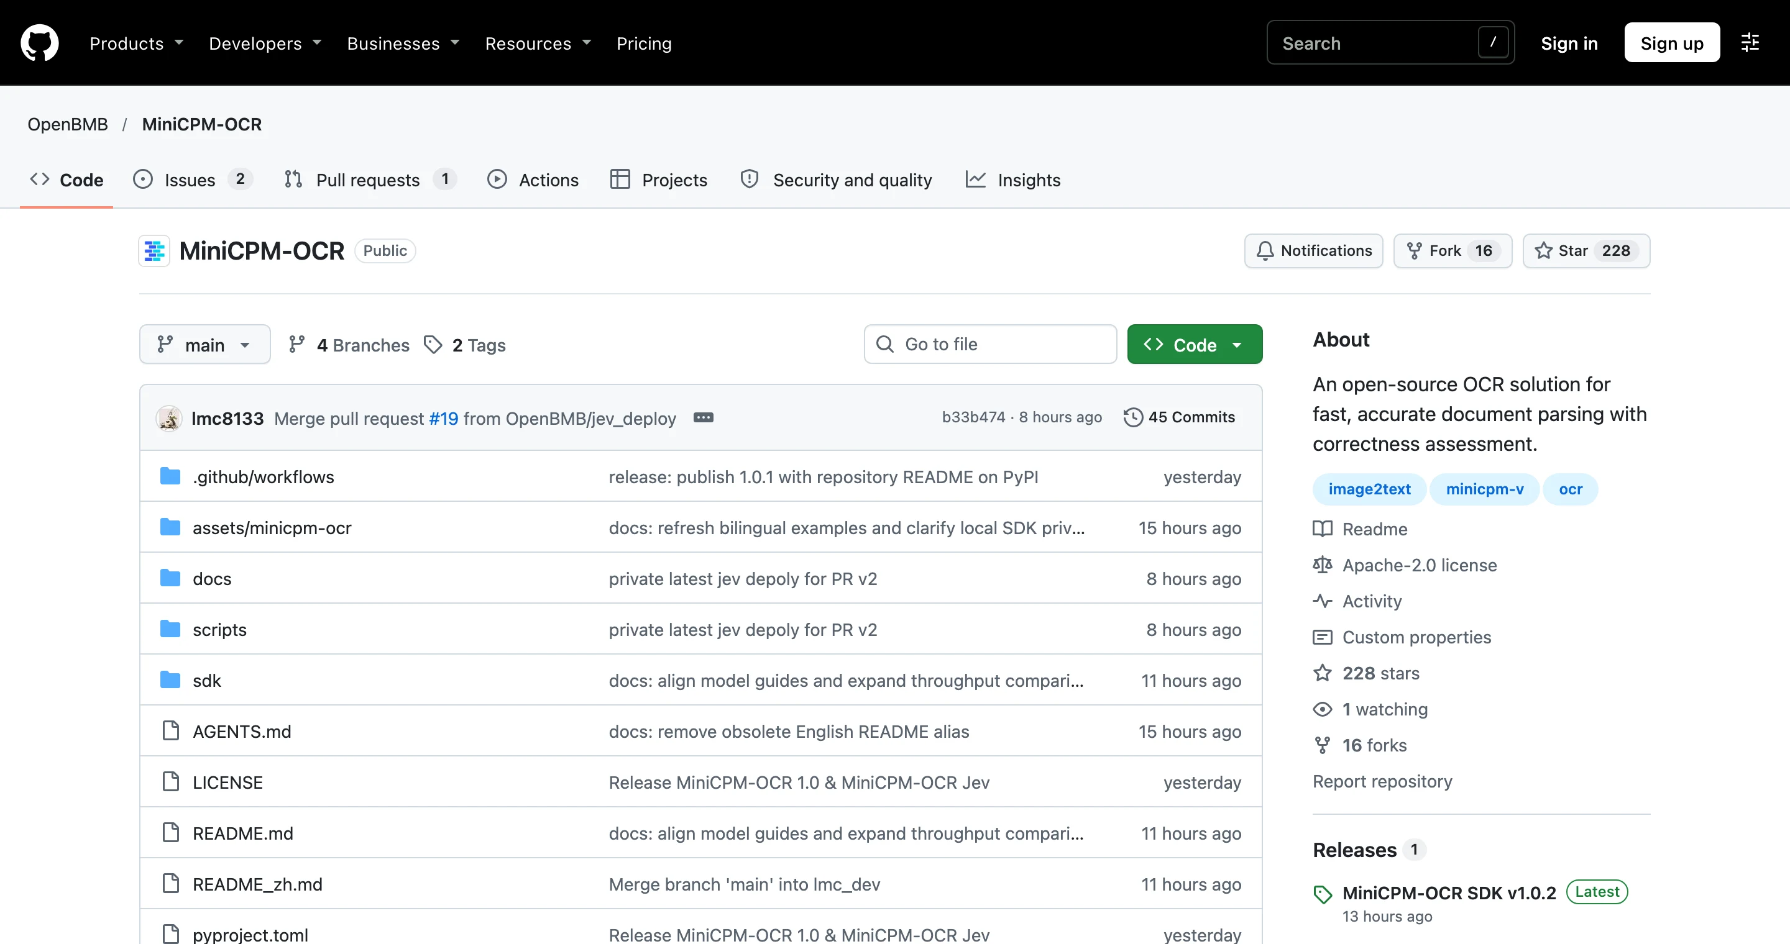
Task: Switch to the Issues tab
Action: [193, 179]
